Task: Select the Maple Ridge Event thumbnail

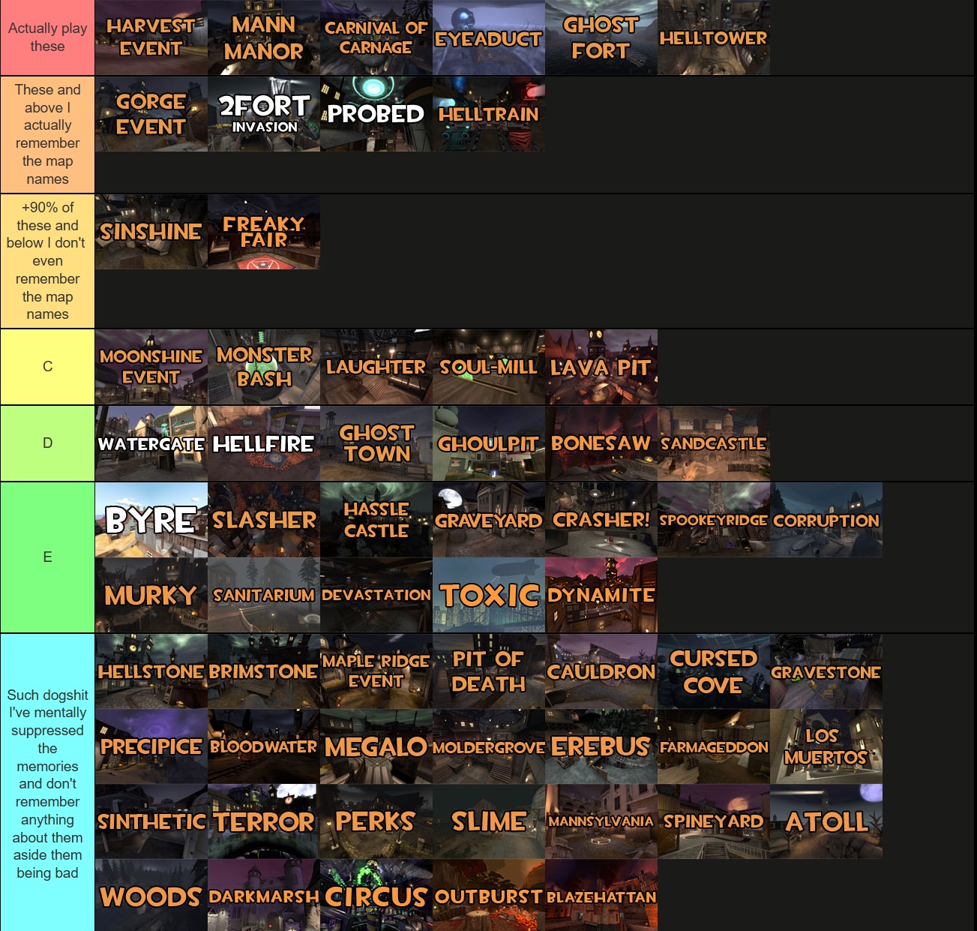Action: (376, 671)
